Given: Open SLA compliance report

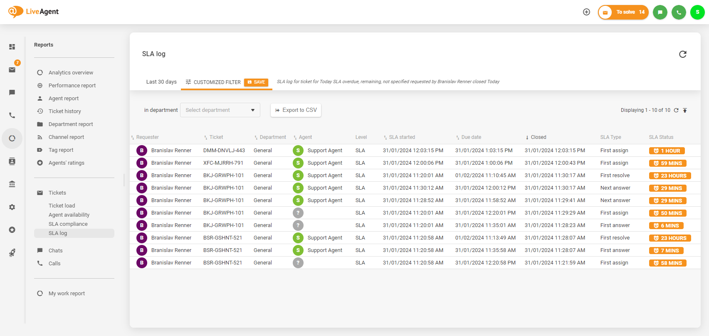Looking at the screenshot, I should 68,224.
